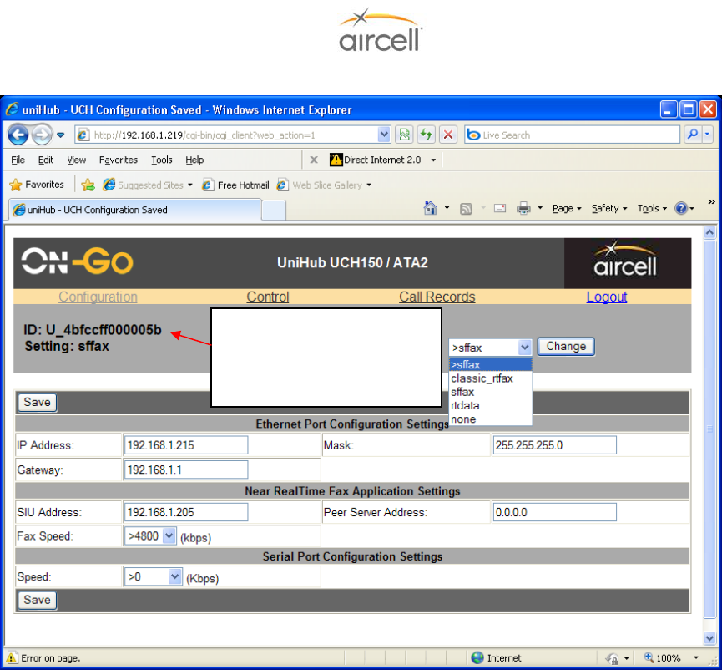The height and width of the screenshot is (670, 722).
Task: Expand the address bar history dropdown
Action: point(384,135)
